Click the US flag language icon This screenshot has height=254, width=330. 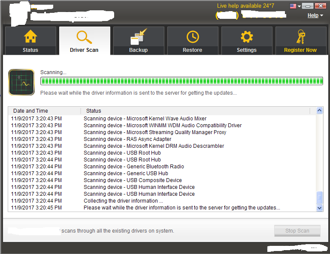tap(293, 6)
